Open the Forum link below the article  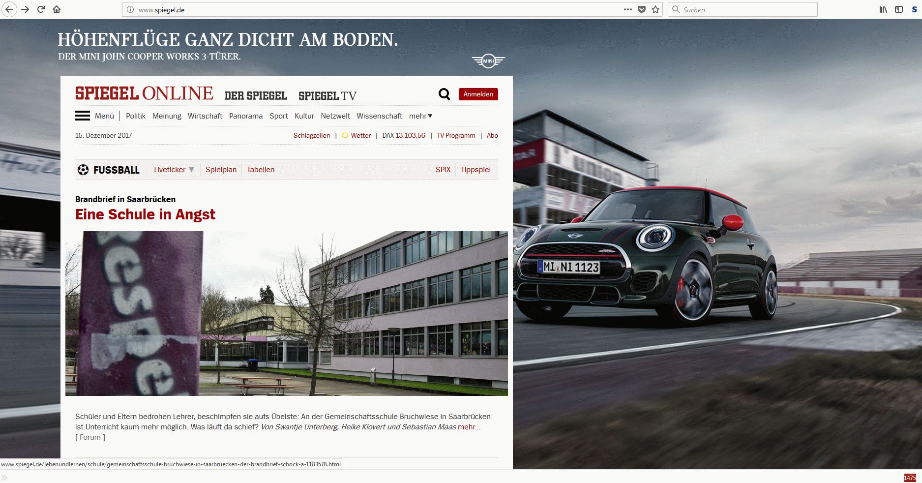pos(90,437)
